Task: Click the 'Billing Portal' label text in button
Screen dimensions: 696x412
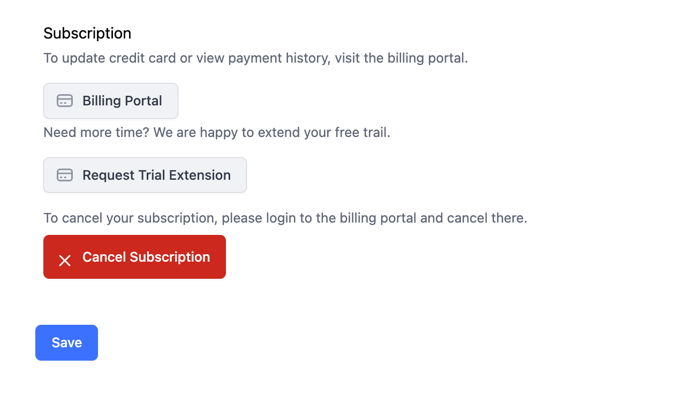Action: [122, 101]
